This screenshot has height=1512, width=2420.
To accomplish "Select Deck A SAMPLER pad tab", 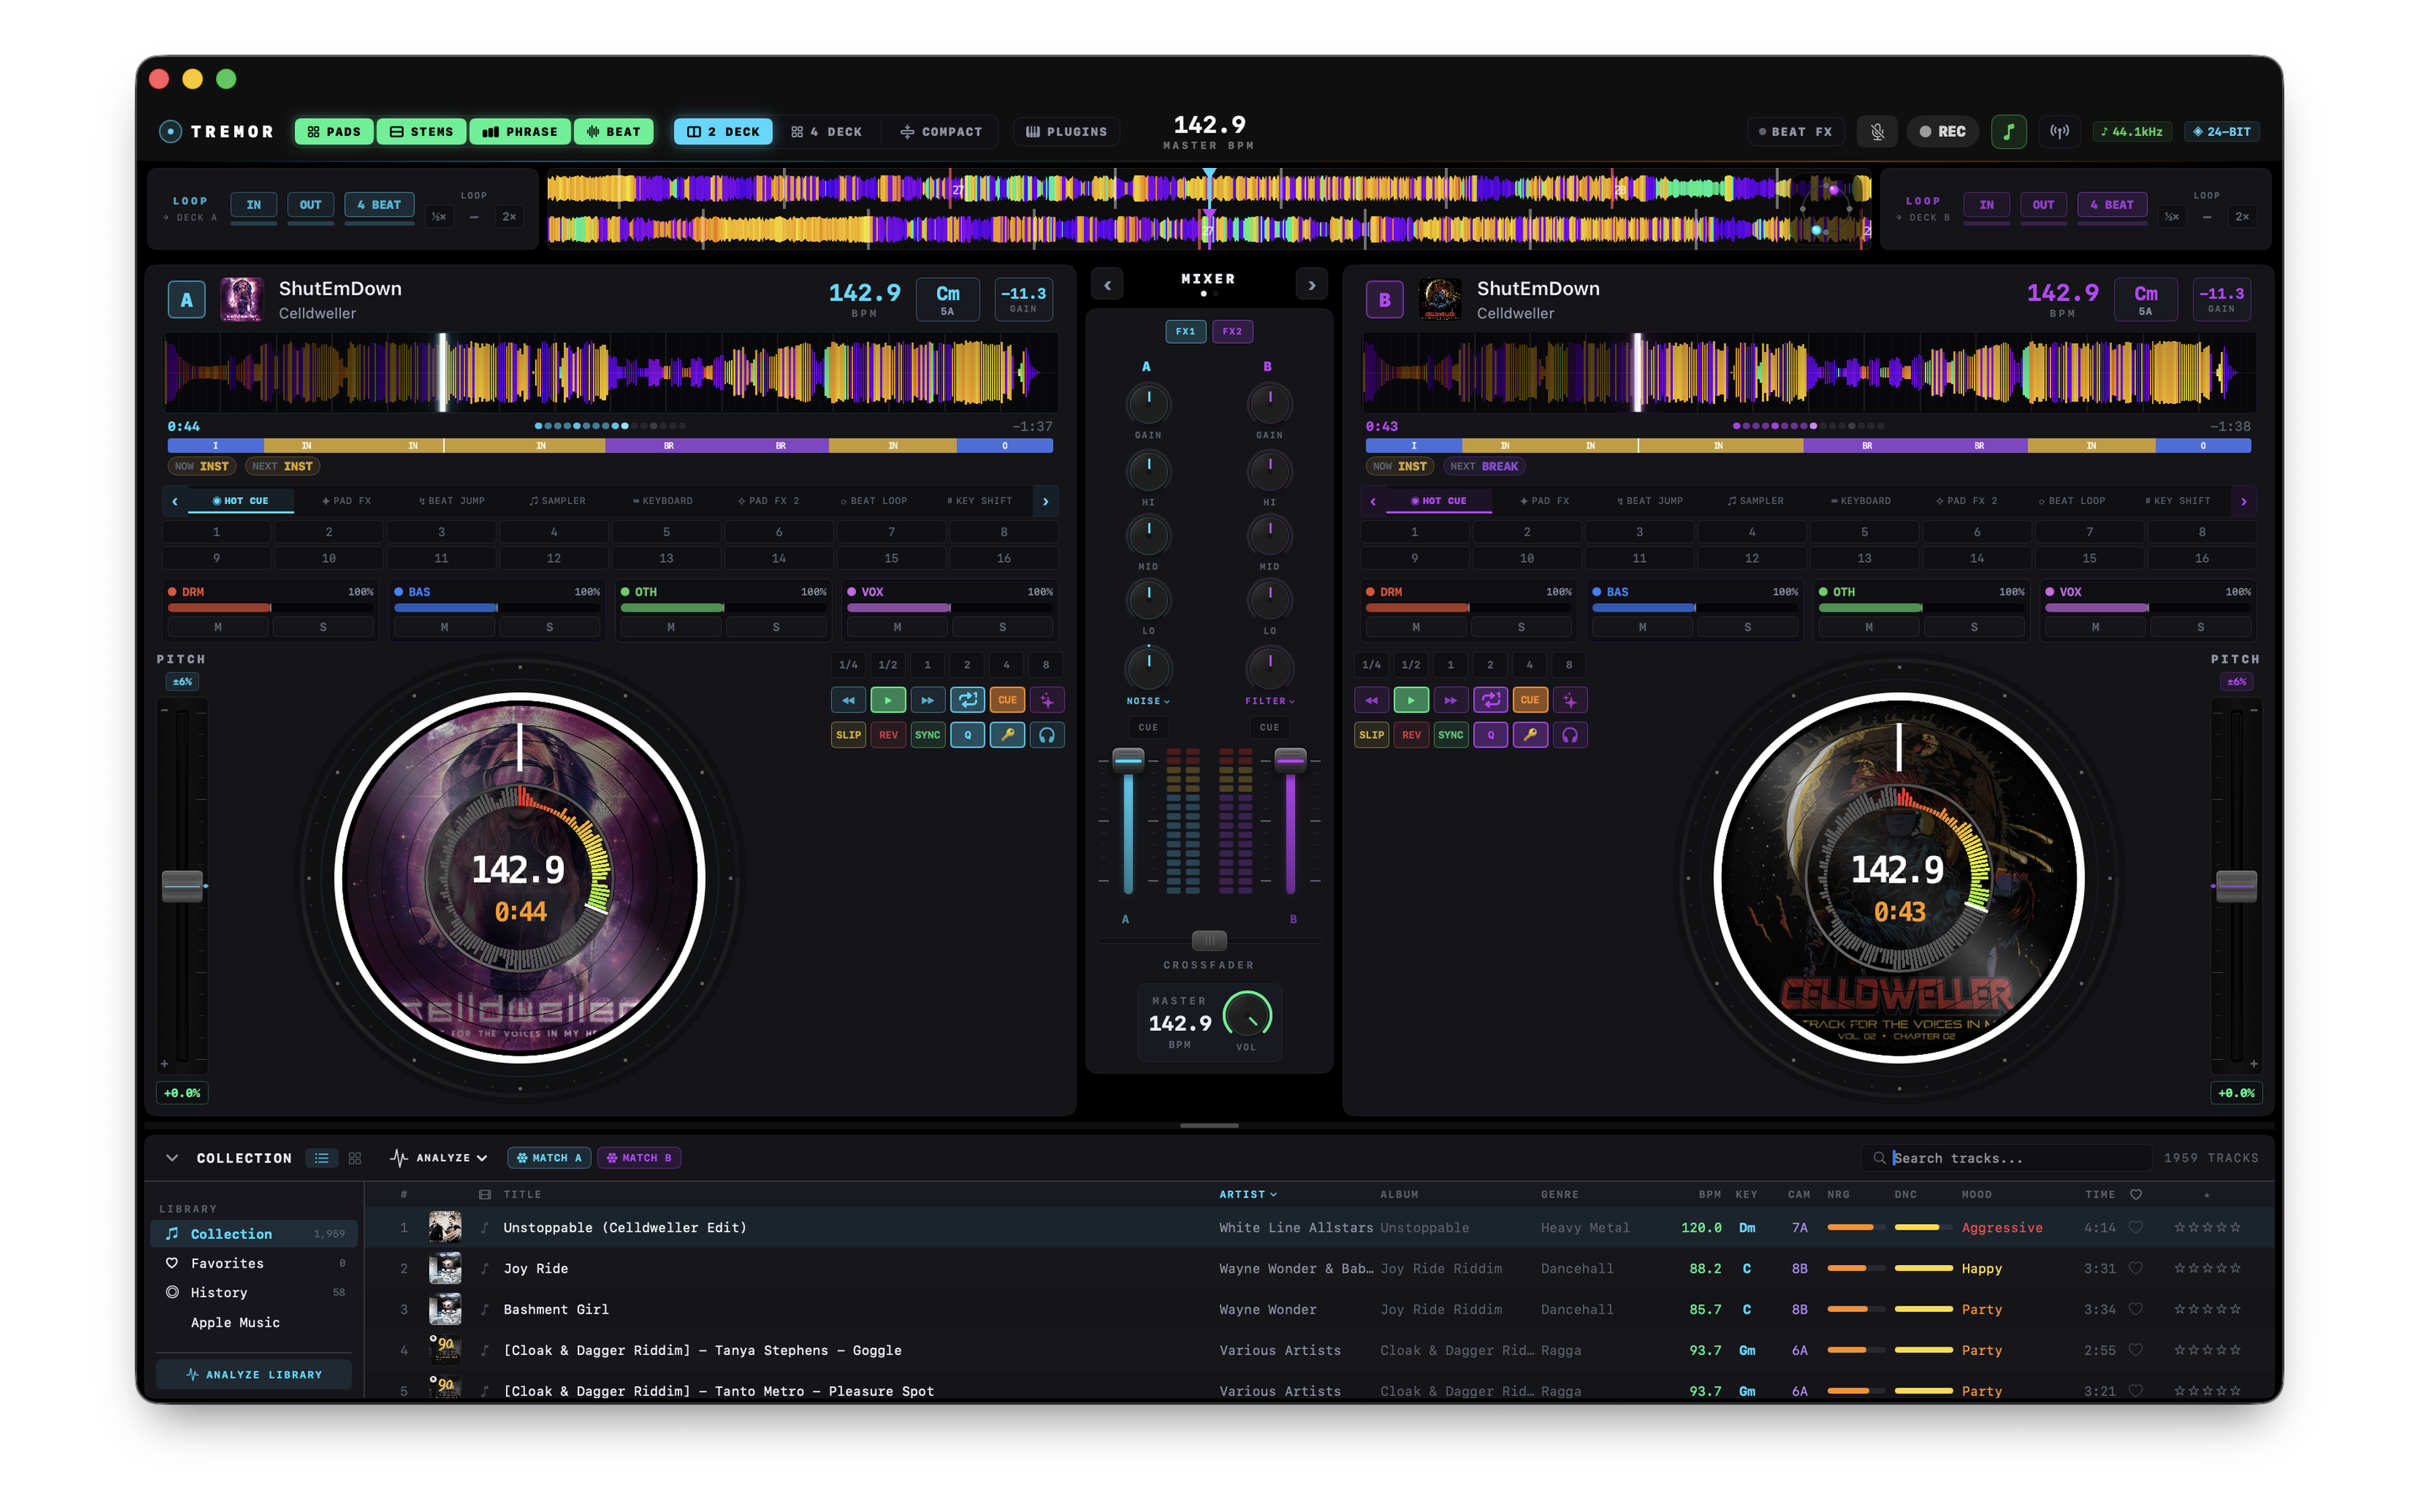I will [557, 501].
